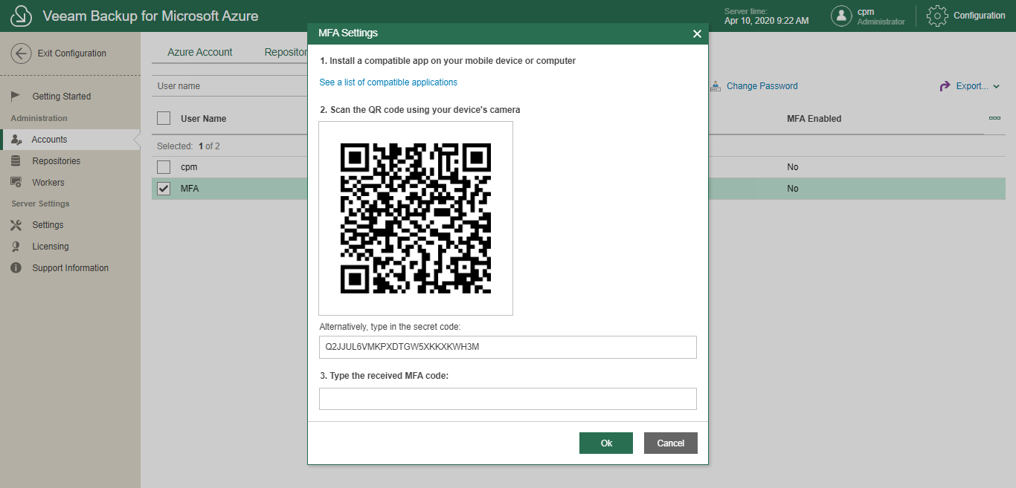1016x488 pixels.
Task: Click the purple Export arrow icon
Action: pos(945,86)
